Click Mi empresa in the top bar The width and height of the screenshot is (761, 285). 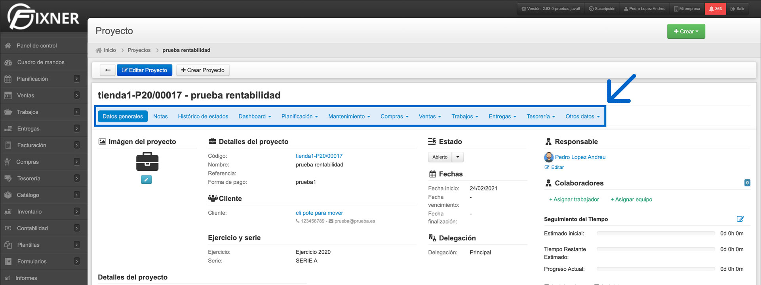point(687,9)
